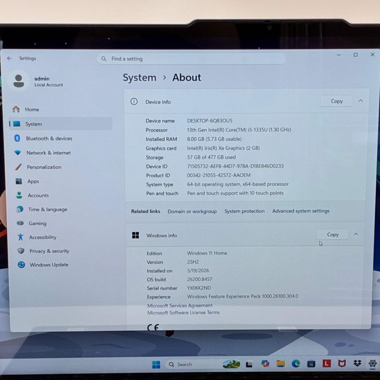Select serial number YX06K2ND
The width and height of the screenshot is (380, 380).
199,288
